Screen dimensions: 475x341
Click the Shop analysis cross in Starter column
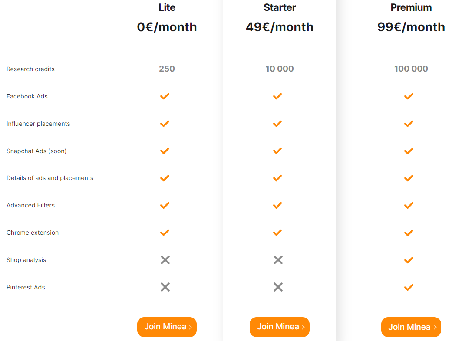click(x=278, y=260)
